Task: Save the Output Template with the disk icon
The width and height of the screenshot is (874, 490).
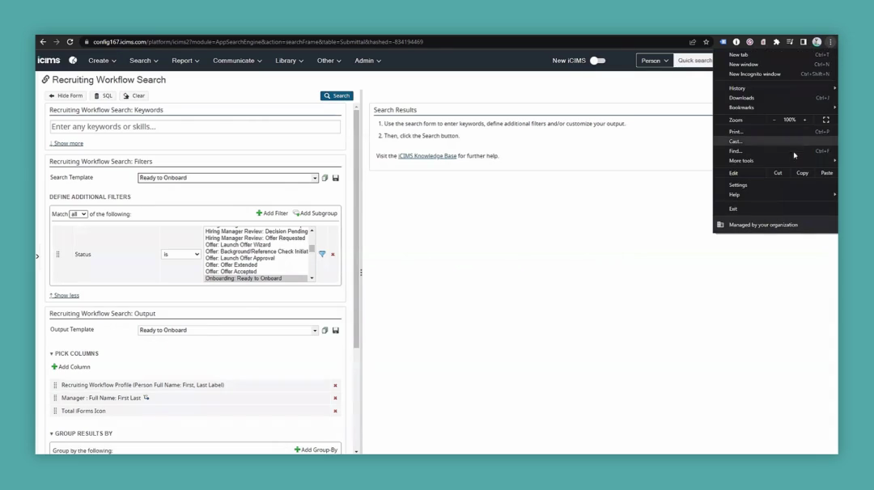Action: tap(336, 330)
